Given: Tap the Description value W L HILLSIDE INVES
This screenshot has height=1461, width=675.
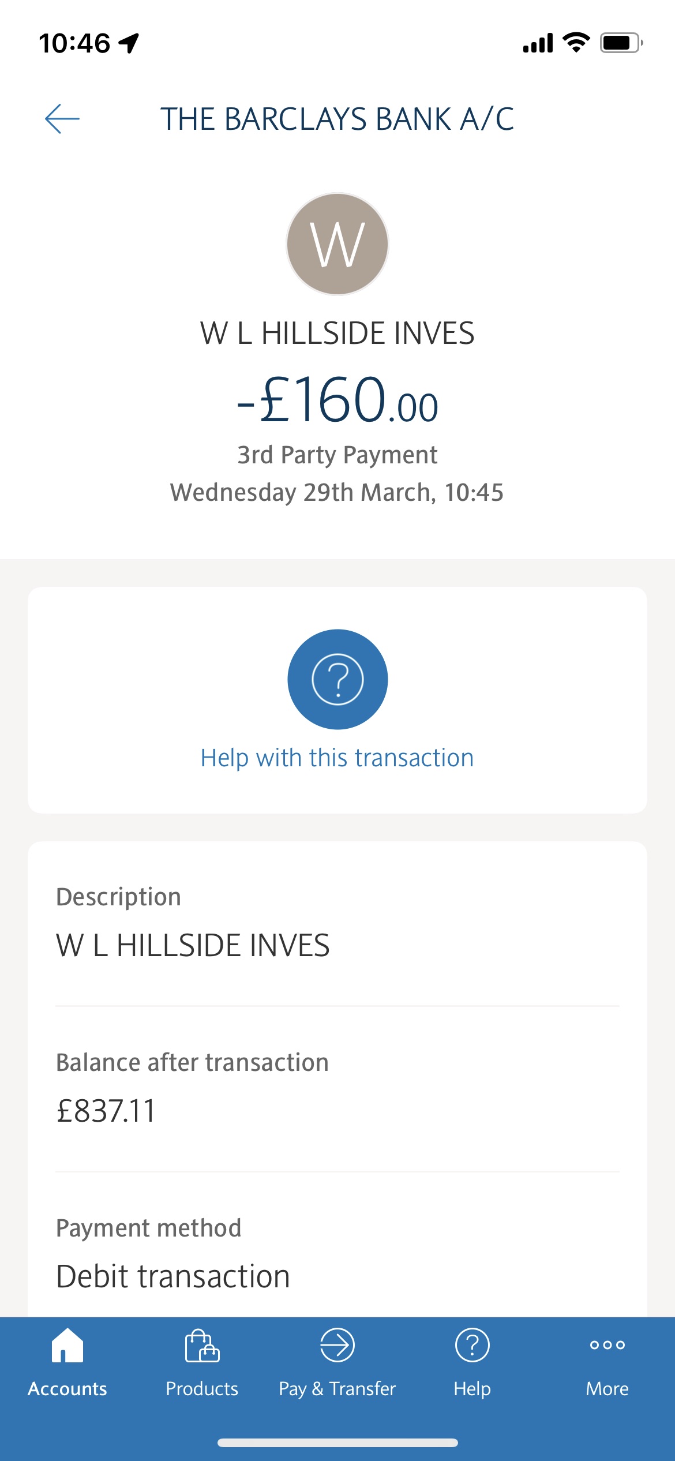Looking at the screenshot, I should pos(193,946).
